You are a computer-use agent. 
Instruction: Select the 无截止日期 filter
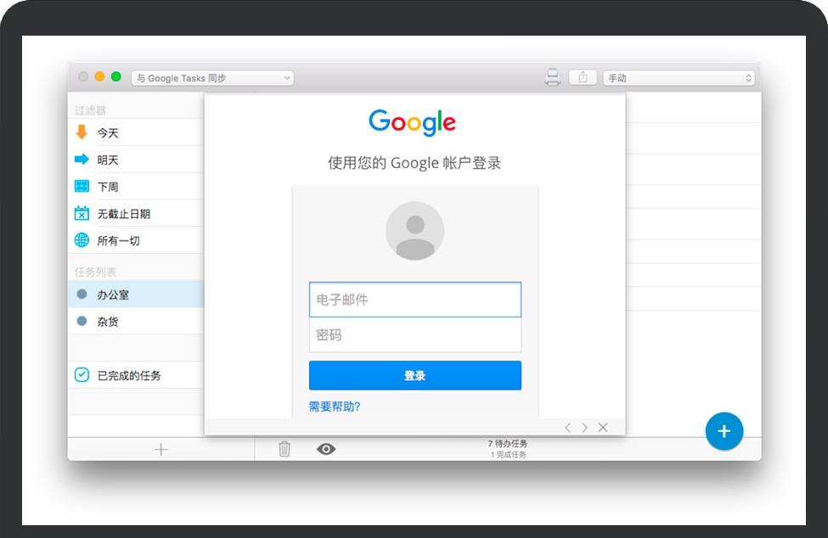point(136,213)
